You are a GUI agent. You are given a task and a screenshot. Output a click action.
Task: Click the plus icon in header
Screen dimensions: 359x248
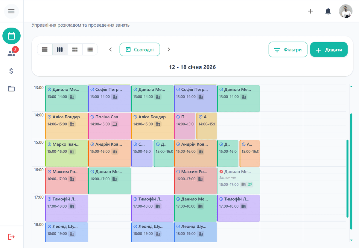coord(311,11)
